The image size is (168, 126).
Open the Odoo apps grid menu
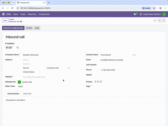click(x=3, y=14)
